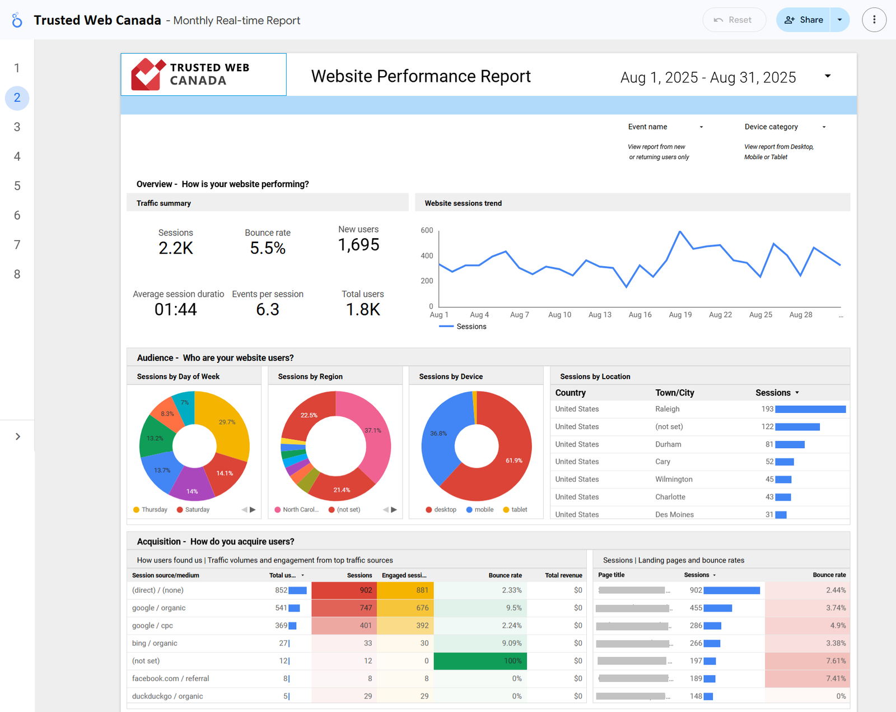Toggle mobile series in device legend
This screenshot has height=712, width=896.
coord(480,510)
